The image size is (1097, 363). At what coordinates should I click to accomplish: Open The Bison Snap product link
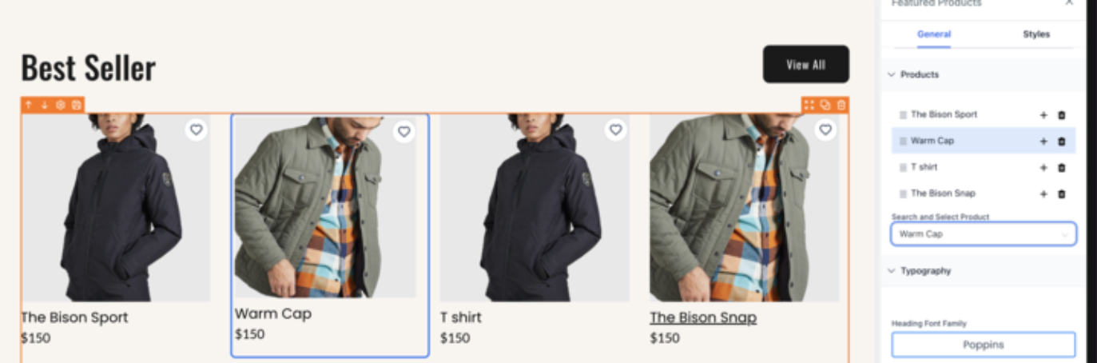tap(703, 317)
